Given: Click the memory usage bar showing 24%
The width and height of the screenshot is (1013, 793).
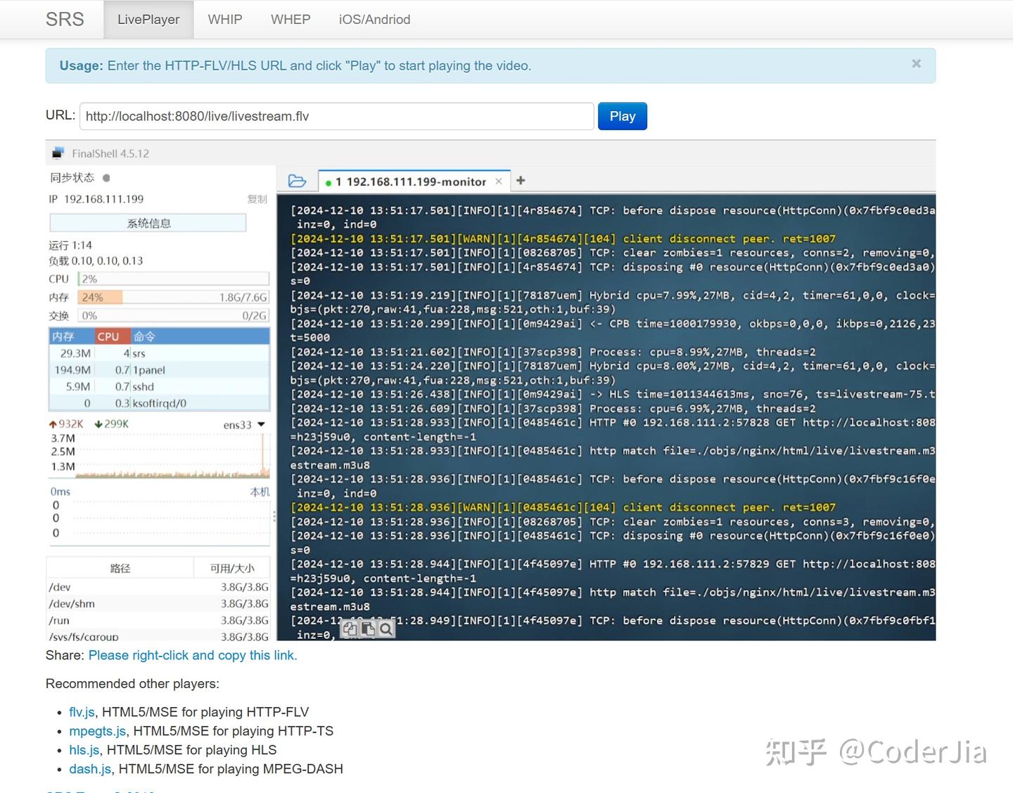Looking at the screenshot, I should [174, 297].
